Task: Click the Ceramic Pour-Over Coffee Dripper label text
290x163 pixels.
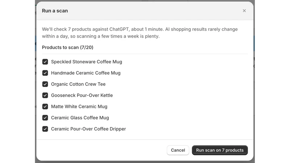Action: click(x=88, y=129)
